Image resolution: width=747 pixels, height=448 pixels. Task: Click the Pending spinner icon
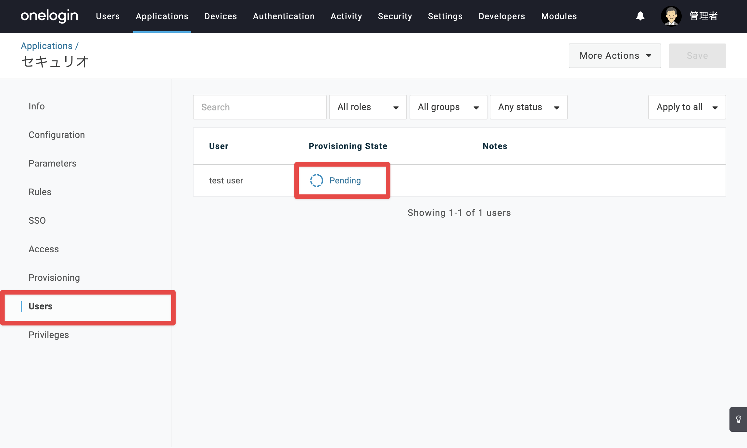[x=316, y=180]
